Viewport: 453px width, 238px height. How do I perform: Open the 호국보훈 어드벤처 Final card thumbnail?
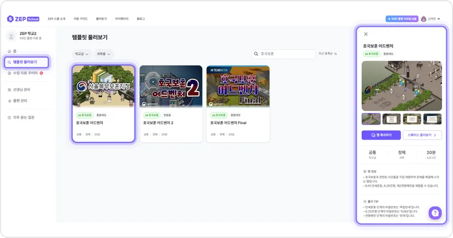[x=238, y=86]
